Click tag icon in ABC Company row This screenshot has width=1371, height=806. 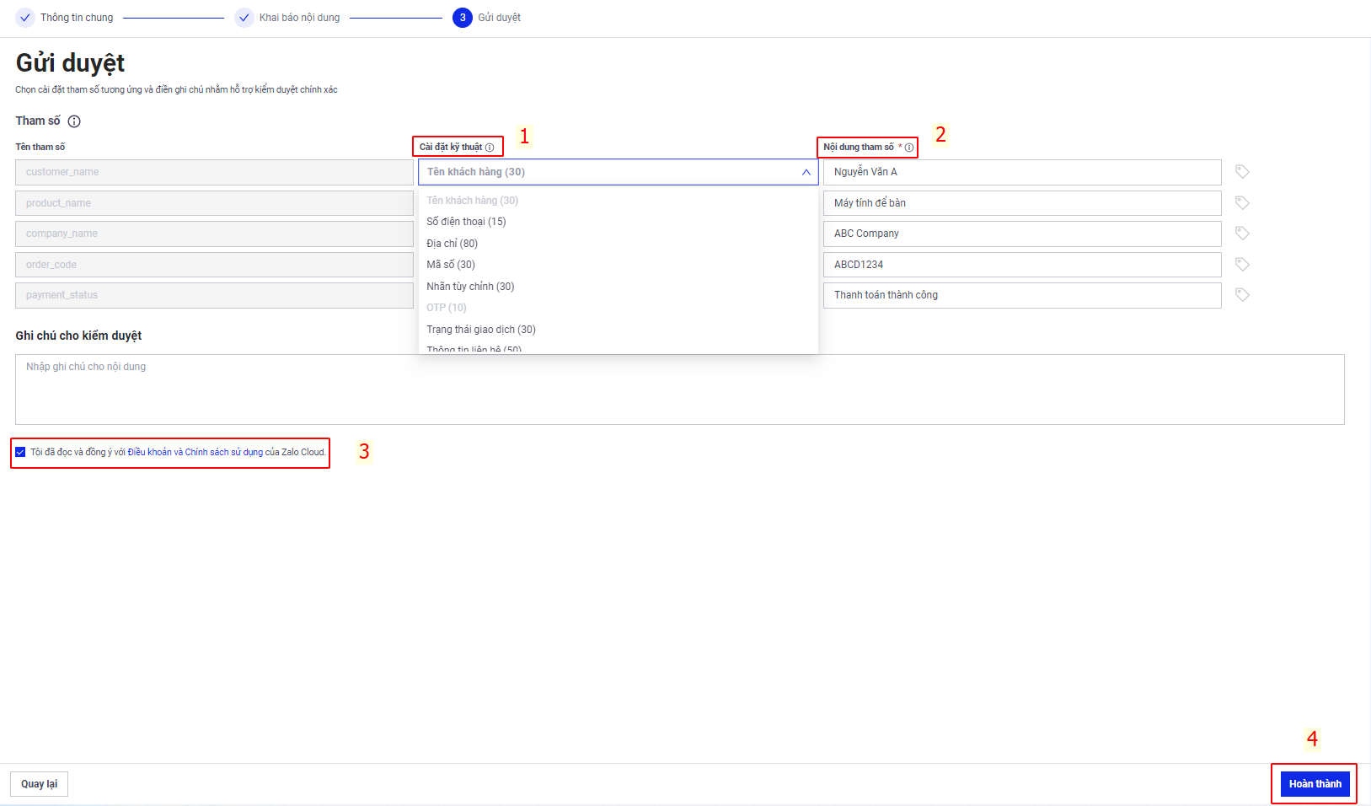coord(1242,234)
